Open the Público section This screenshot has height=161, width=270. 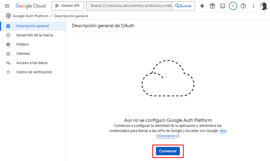tap(22, 44)
